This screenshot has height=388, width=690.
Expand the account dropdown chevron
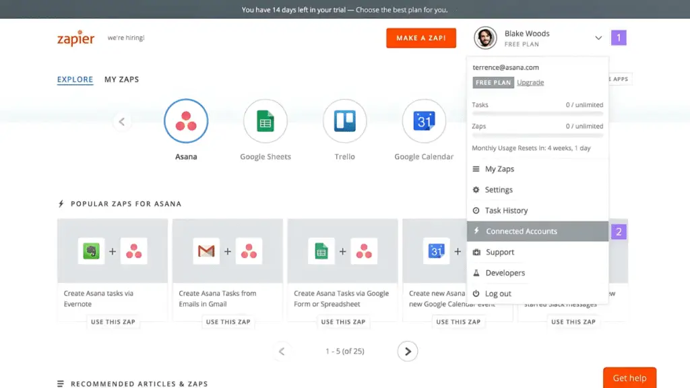pyautogui.click(x=598, y=38)
